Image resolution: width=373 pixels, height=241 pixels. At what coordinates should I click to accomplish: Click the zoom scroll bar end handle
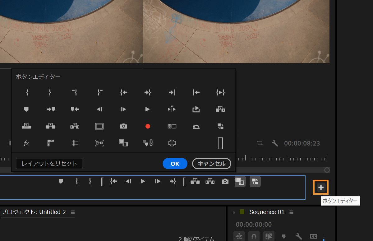(x=327, y=170)
